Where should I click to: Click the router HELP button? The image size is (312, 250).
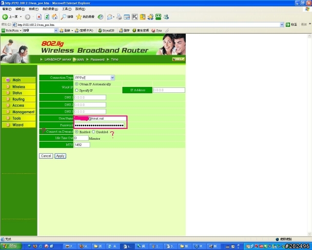point(178,59)
